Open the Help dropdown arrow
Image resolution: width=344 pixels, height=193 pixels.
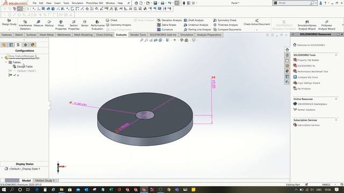pyautogui.click(x=328, y=3)
